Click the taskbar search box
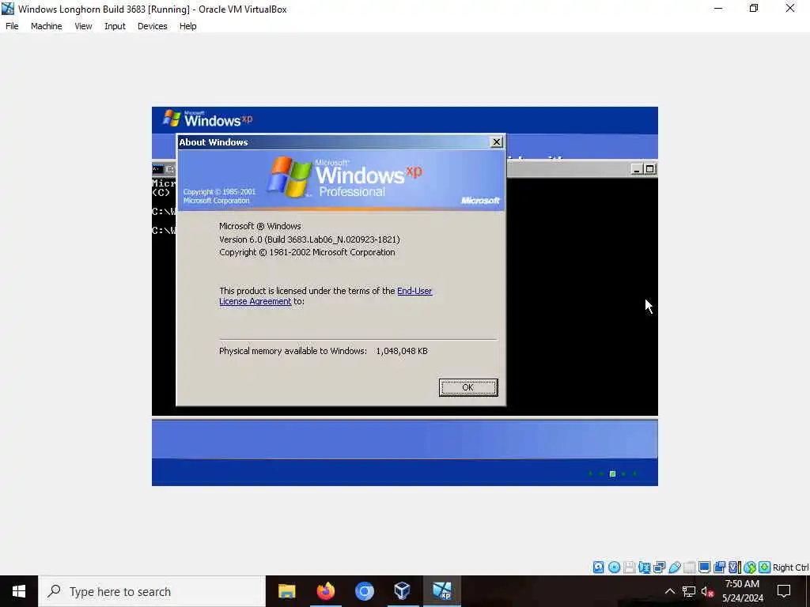This screenshot has height=607, width=810. click(152, 591)
